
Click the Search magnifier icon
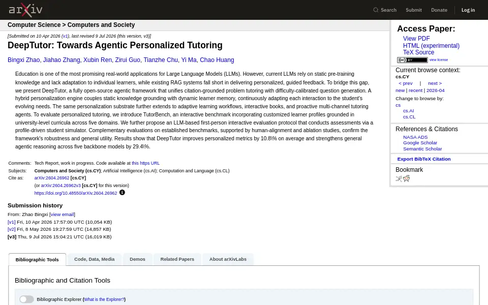tap(376, 10)
